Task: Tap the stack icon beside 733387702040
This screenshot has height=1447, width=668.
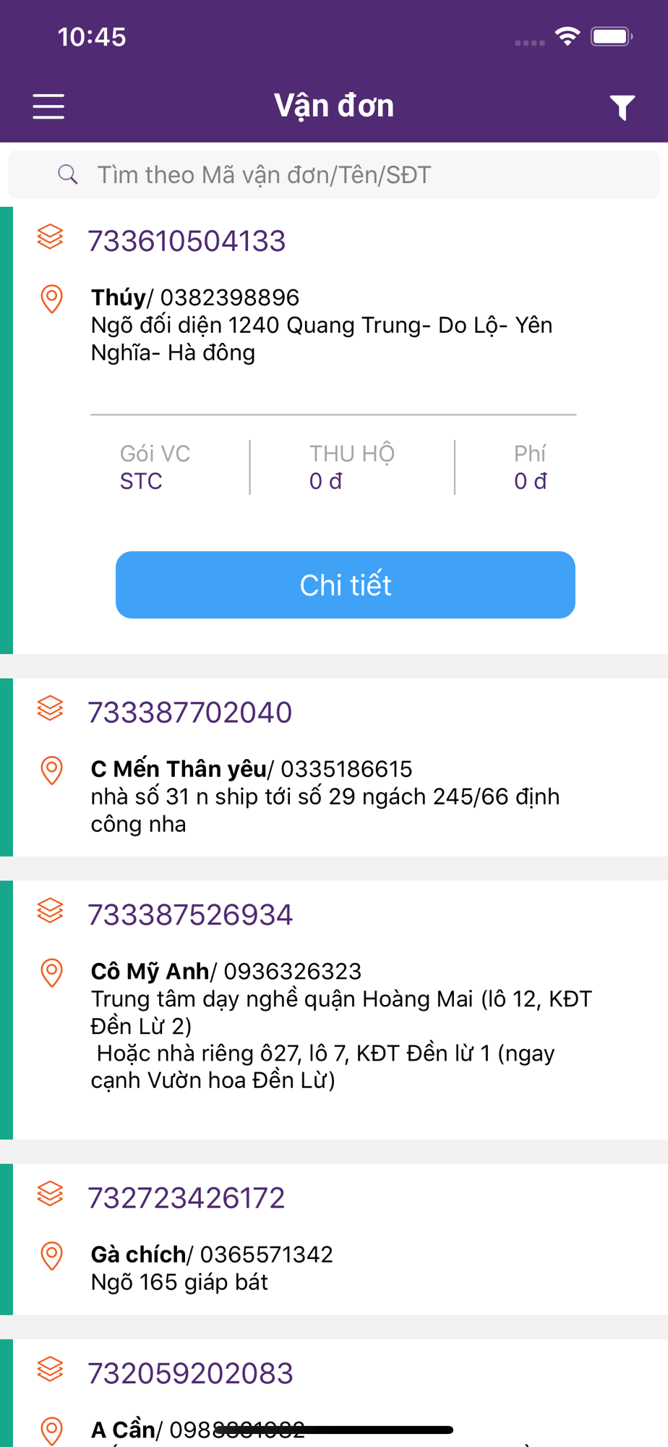Action: (50, 708)
